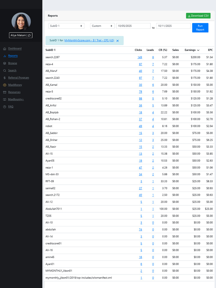Open 27 clicks for saima02
Screen dimensions: 216x288
(141, 188)
